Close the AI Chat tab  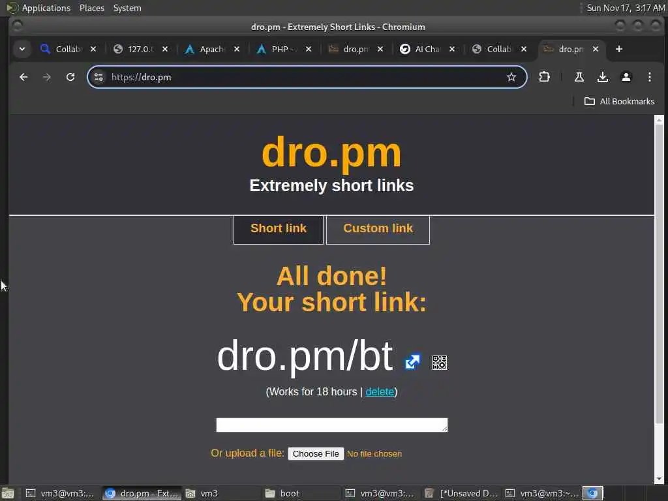coord(452,50)
